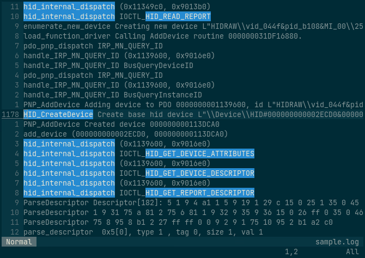Click the PNP_AddDevice Adding device line

point(193,105)
